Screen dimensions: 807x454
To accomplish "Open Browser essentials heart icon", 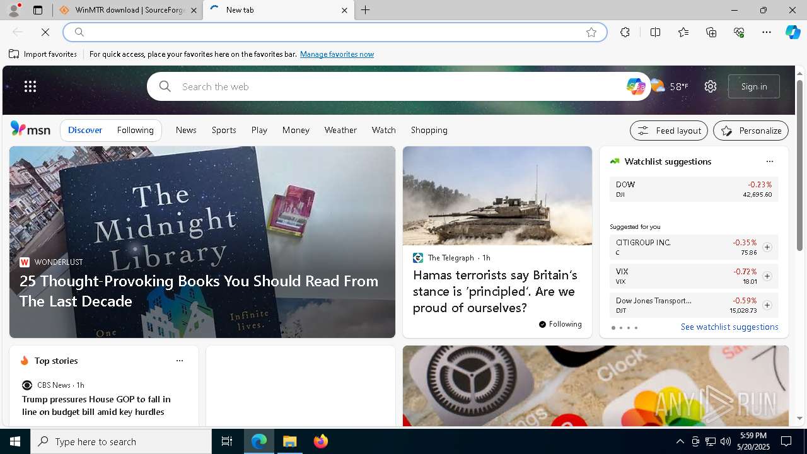I will [x=739, y=32].
